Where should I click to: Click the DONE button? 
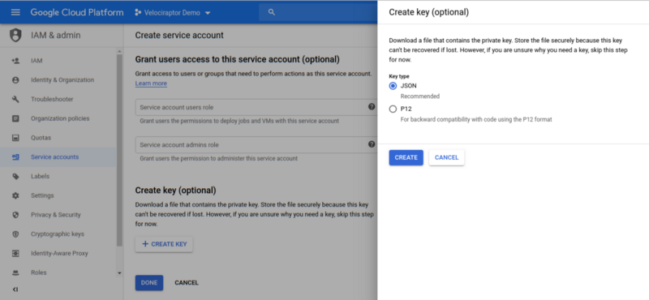(149, 283)
